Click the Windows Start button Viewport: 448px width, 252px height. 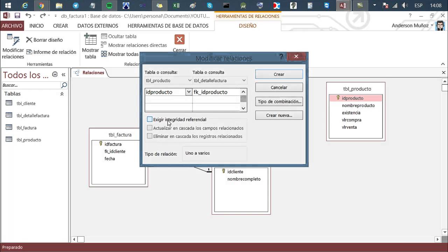point(8,5)
